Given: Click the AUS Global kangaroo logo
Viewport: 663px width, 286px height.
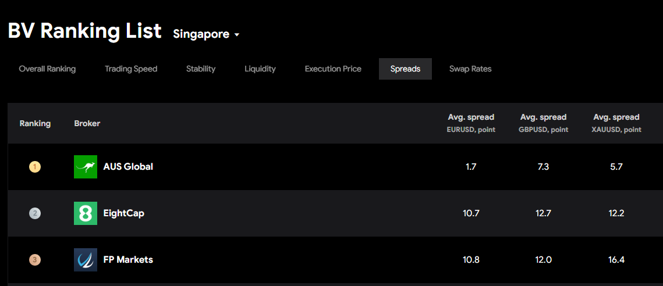Looking at the screenshot, I should 86,167.
